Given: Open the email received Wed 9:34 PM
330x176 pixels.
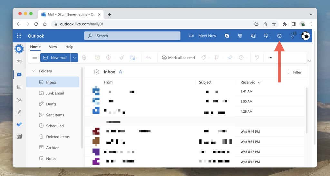Looking at the screenshot, I should coord(195,142).
